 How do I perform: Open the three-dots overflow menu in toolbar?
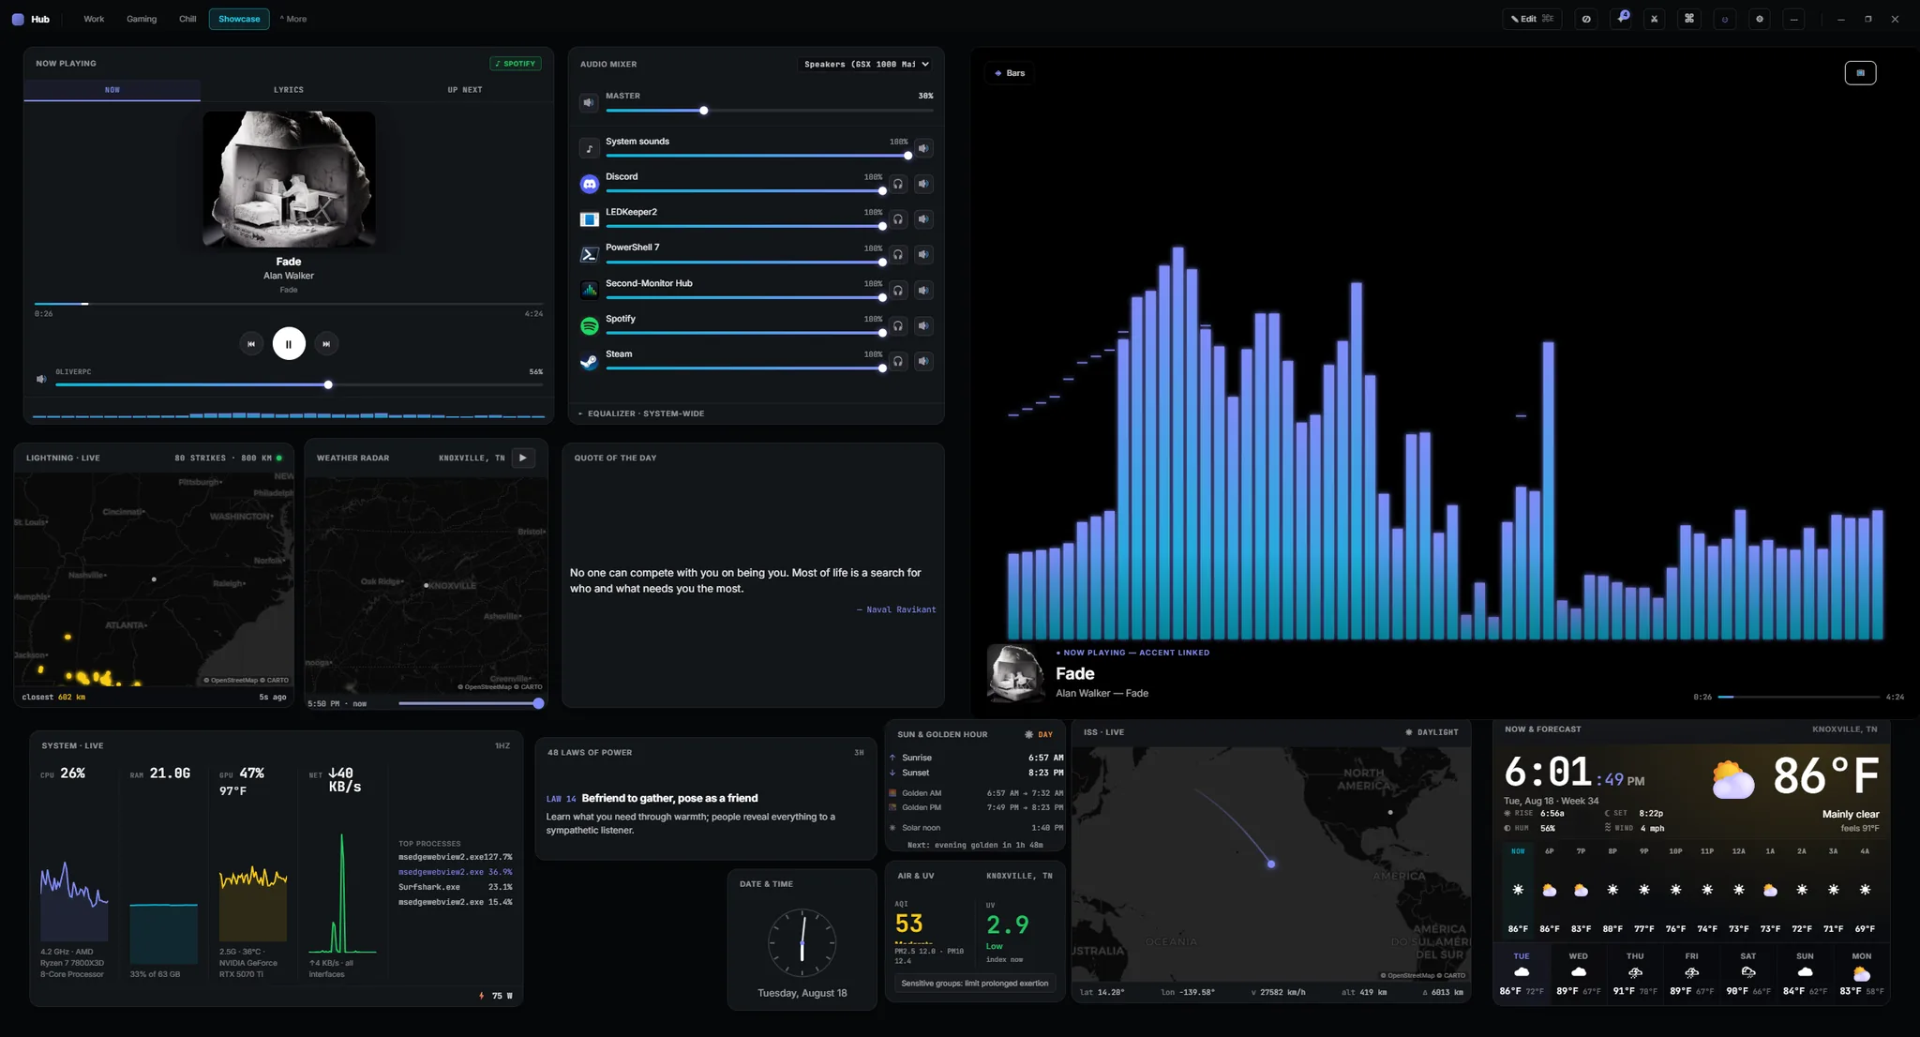[1793, 19]
